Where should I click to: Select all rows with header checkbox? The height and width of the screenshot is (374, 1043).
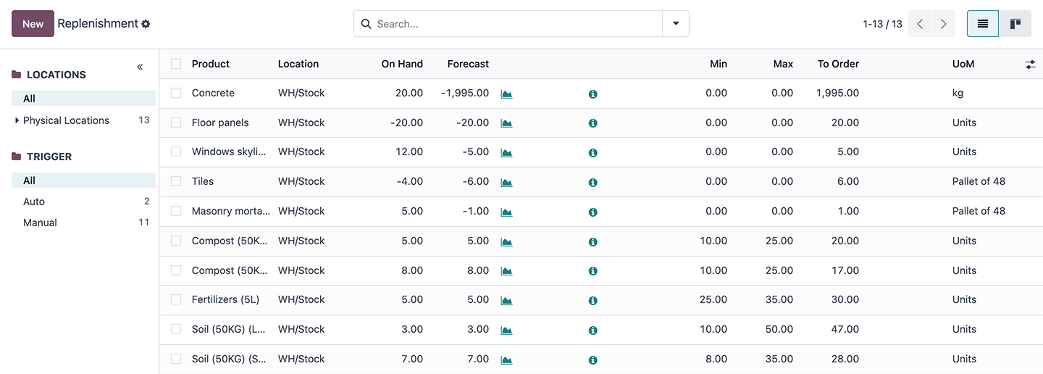click(176, 65)
